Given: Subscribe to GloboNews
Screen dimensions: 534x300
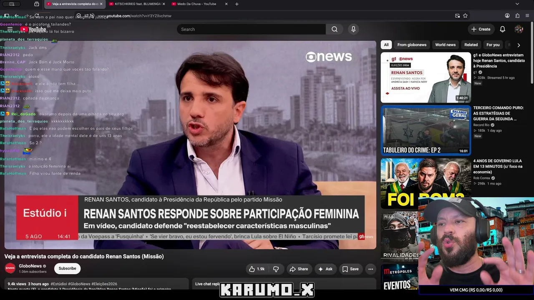Looking at the screenshot, I should point(67,269).
